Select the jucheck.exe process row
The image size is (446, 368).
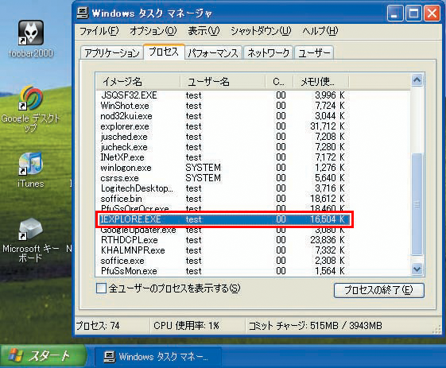[x=223, y=147]
